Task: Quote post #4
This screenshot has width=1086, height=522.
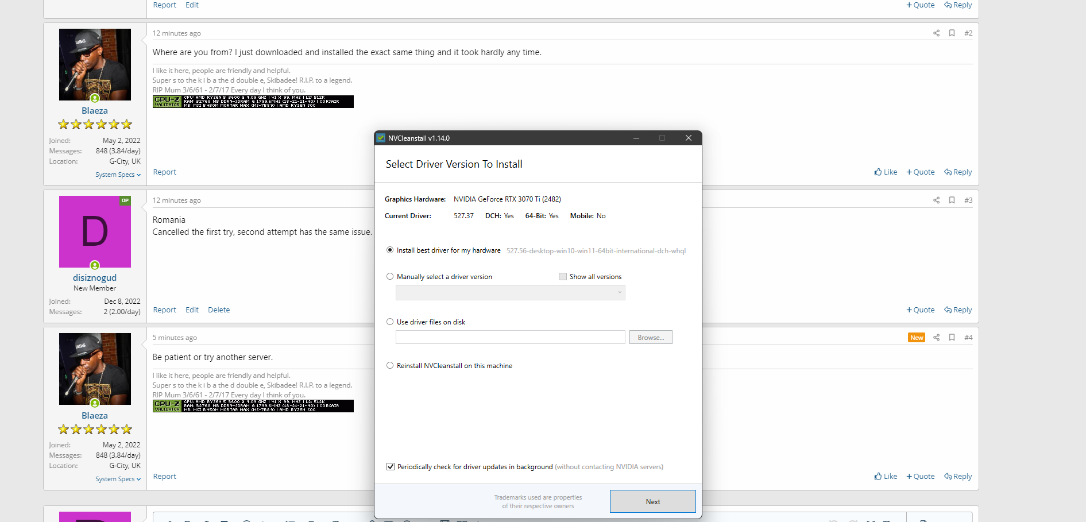Action: pos(921,477)
